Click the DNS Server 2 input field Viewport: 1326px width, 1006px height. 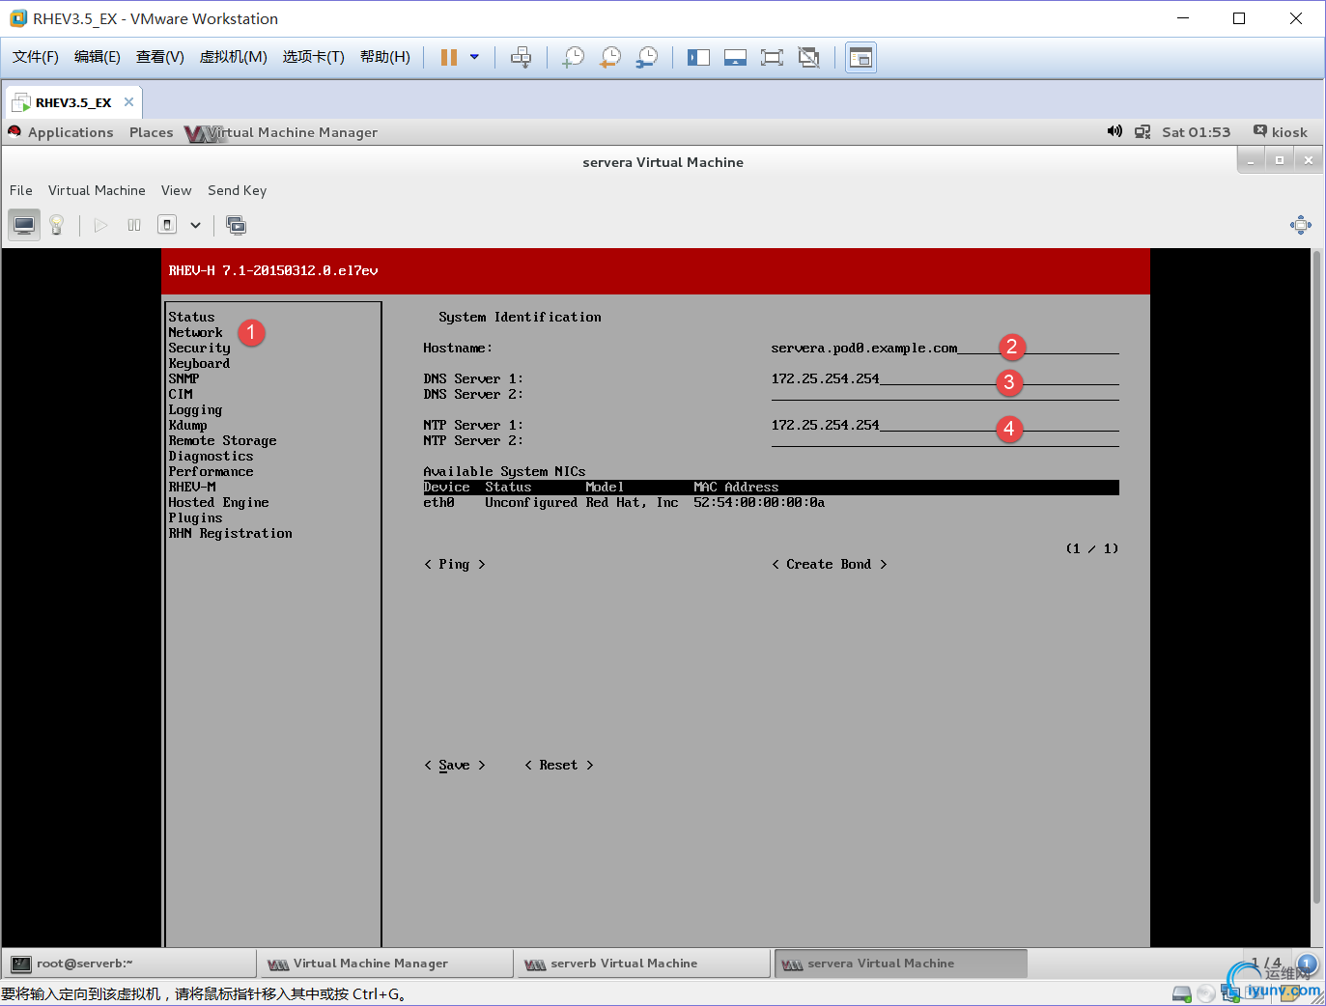(945, 394)
